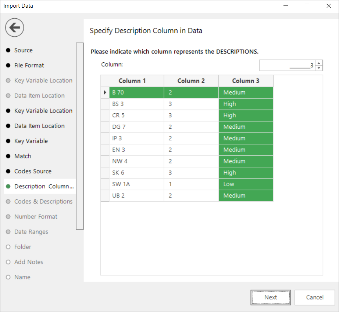The image size is (339, 312).
Task: Decrease the Column number with down arrow
Action: click(319, 68)
